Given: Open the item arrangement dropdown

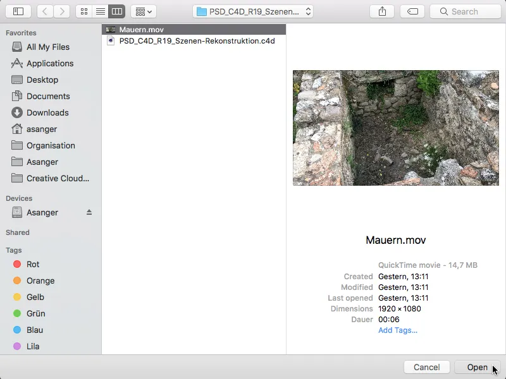Looking at the screenshot, I should (x=144, y=11).
